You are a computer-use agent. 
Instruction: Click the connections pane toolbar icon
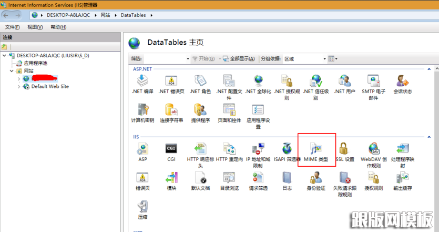(4, 47)
